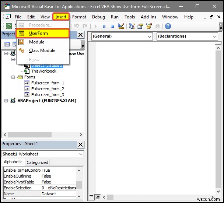Open Object Browser toolbar icon
The width and height of the screenshot is (224, 203).
(149, 26)
